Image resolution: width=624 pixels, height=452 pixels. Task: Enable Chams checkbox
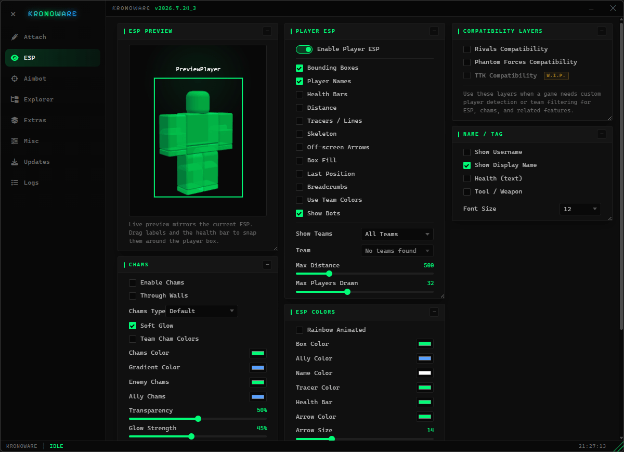pyautogui.click(x=133, y=282)
